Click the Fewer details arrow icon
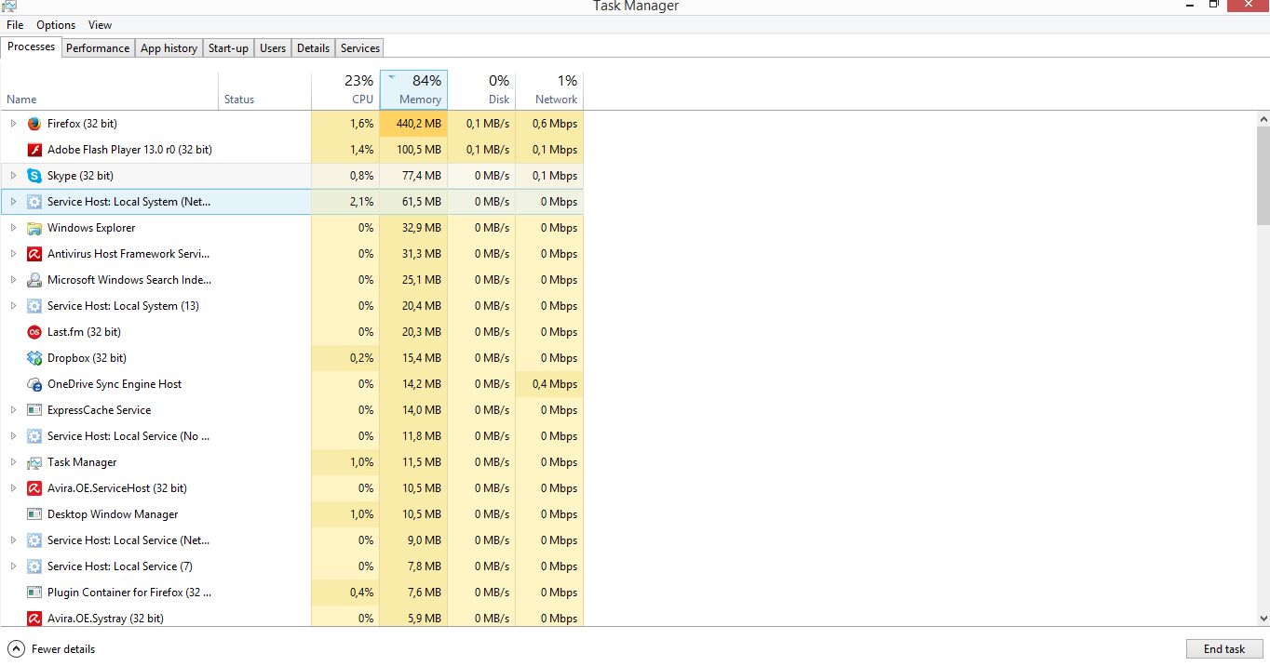This screenshot has height=666, width=1270. pos(16,649)
